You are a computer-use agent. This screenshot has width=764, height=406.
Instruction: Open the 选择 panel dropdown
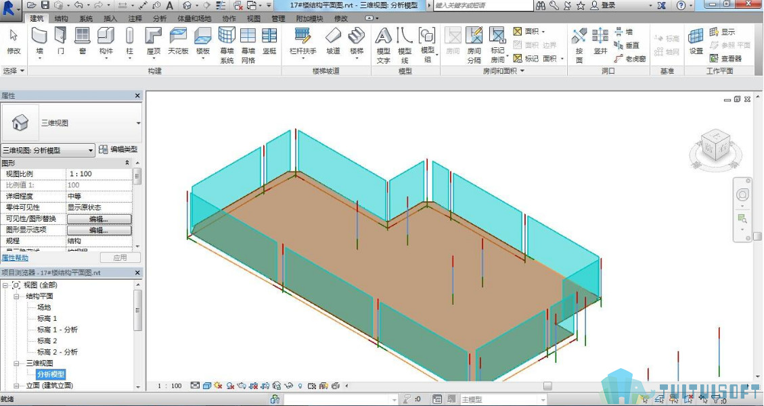(13, 71)
